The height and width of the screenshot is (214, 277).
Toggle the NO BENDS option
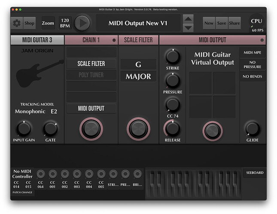pyautogui.click(x=253, y=76)
